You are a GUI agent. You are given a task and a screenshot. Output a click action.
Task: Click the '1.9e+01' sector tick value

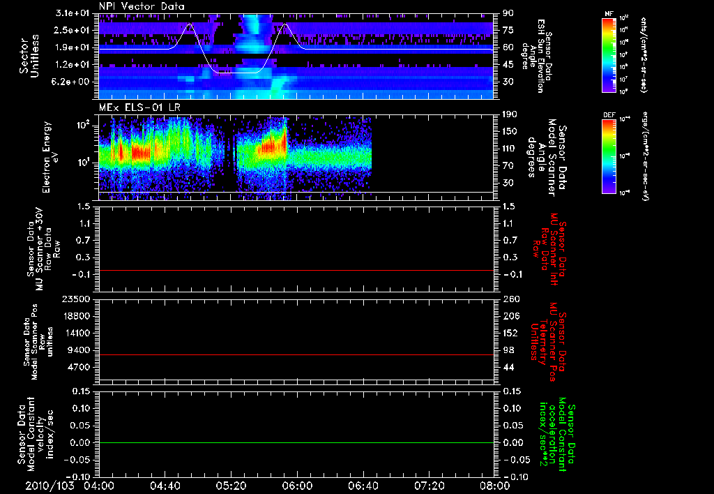pyautogui.click(x=73, y=47)
